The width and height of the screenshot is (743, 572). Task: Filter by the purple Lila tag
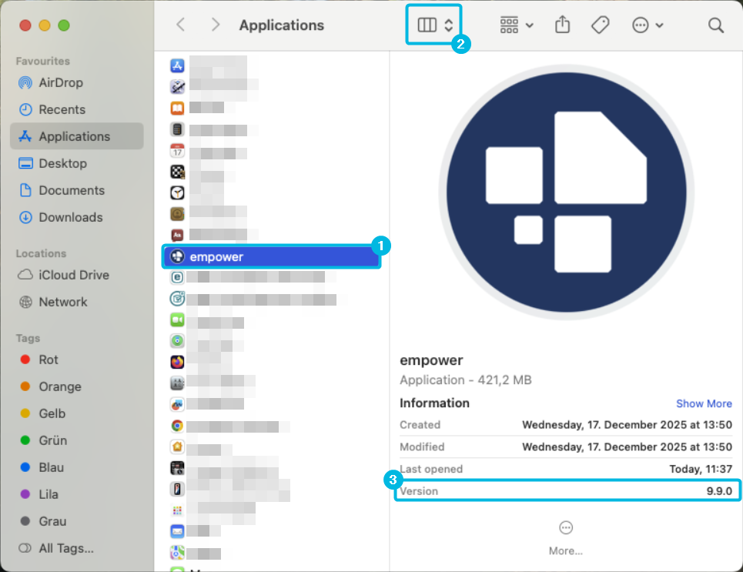pos(77,494)
